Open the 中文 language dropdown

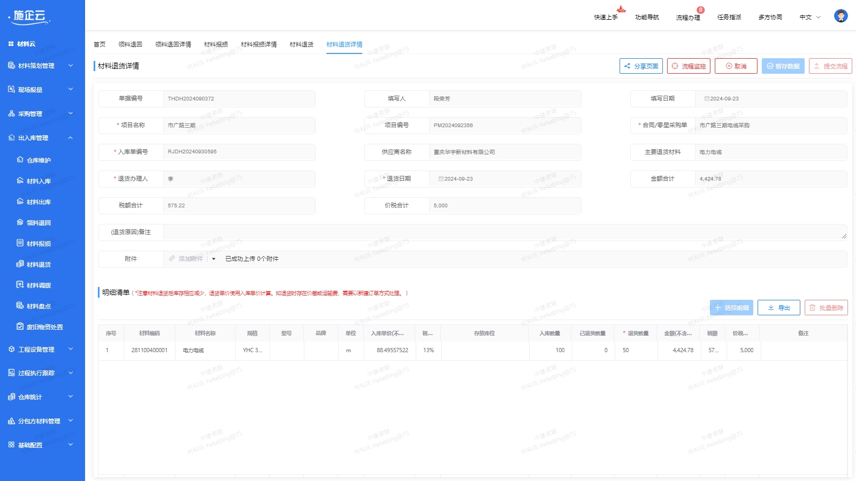coord(809,17)
